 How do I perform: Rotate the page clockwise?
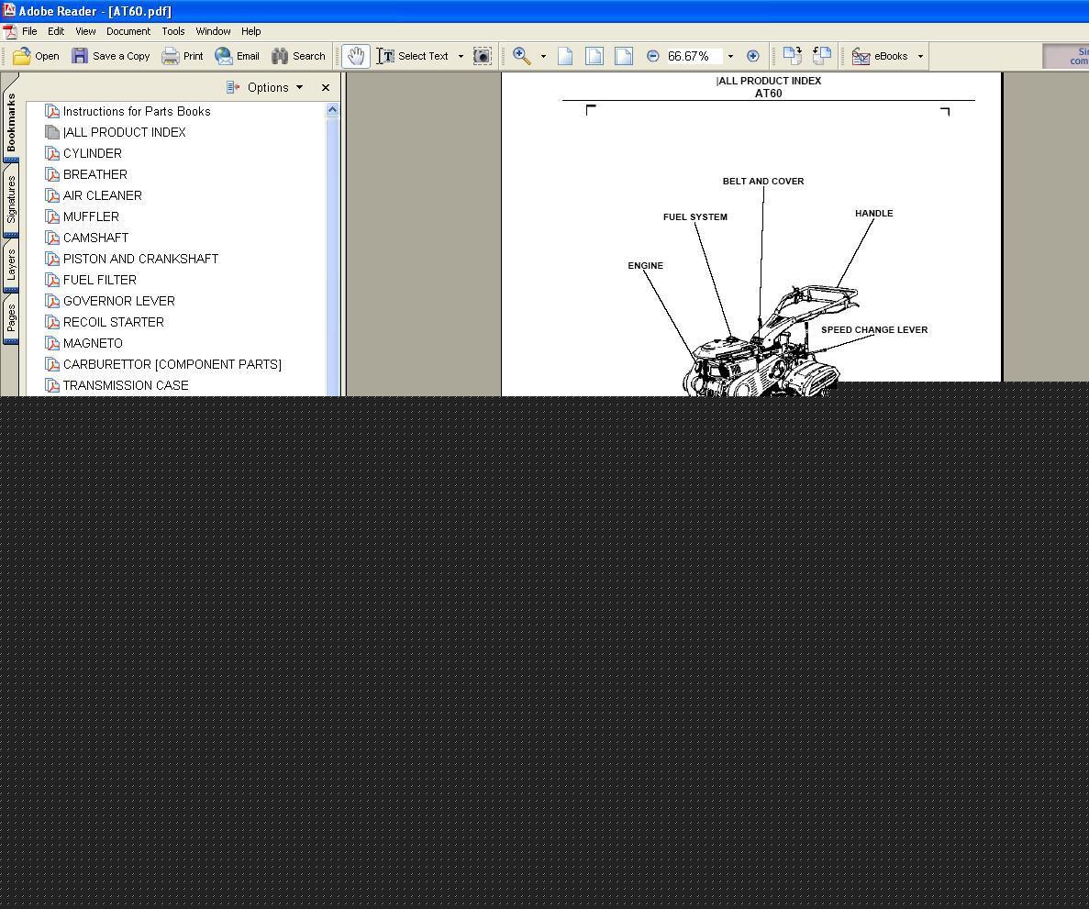click(793, 56)
